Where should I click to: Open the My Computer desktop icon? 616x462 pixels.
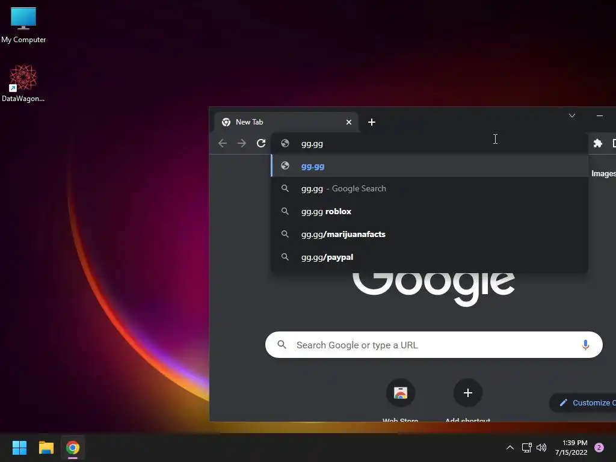(23, 25)
